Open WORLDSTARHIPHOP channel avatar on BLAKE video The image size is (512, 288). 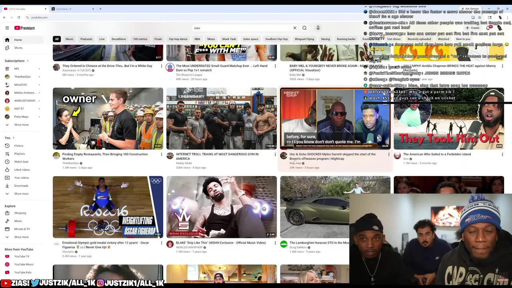(170, 244)
